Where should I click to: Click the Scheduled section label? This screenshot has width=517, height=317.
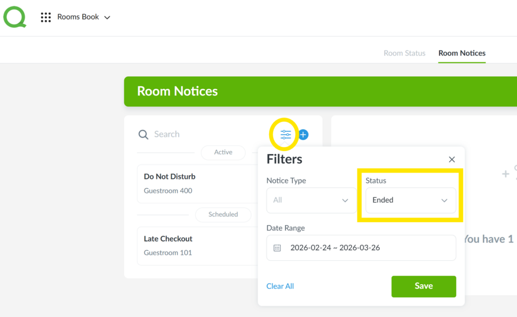[223, 215]
